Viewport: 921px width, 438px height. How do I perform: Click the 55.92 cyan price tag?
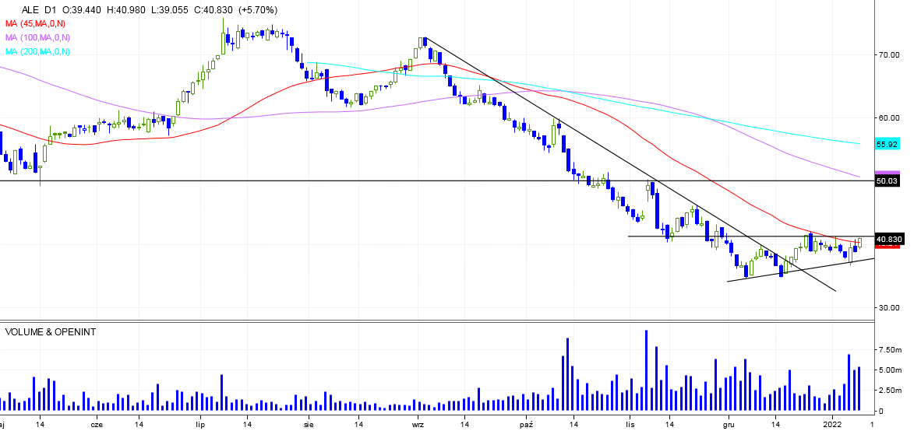coord(887,145)
